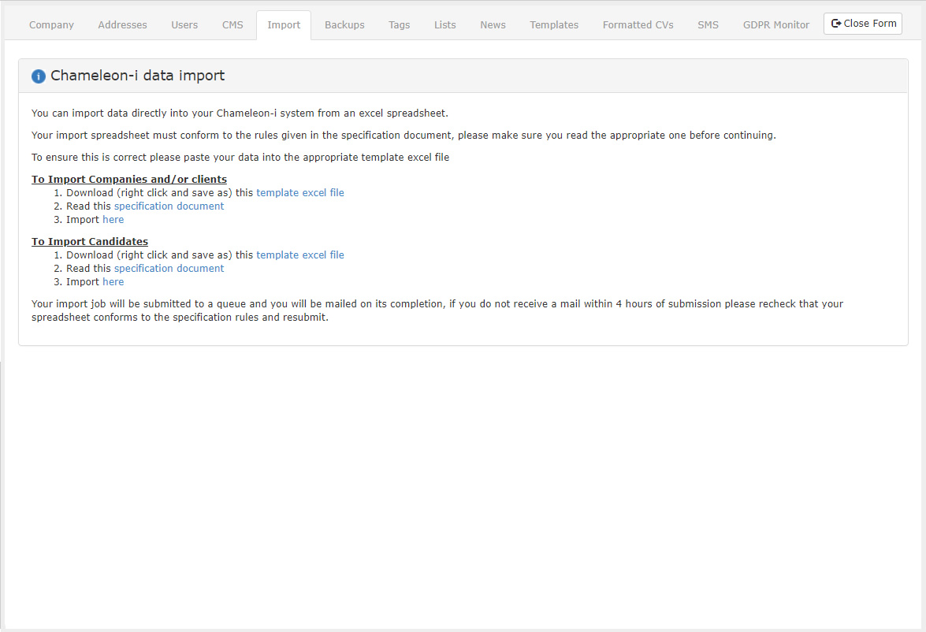Switch to the SMS tab

click(x=708, y=24)
